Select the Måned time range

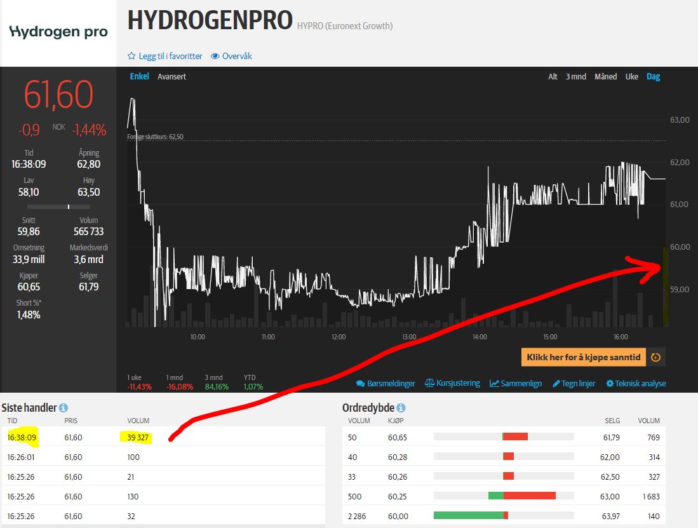(605, 76)
